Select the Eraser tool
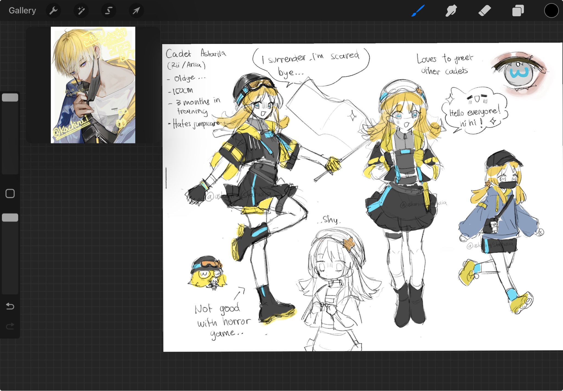This screenshot has height=391, width=563. tap(484, 11)
